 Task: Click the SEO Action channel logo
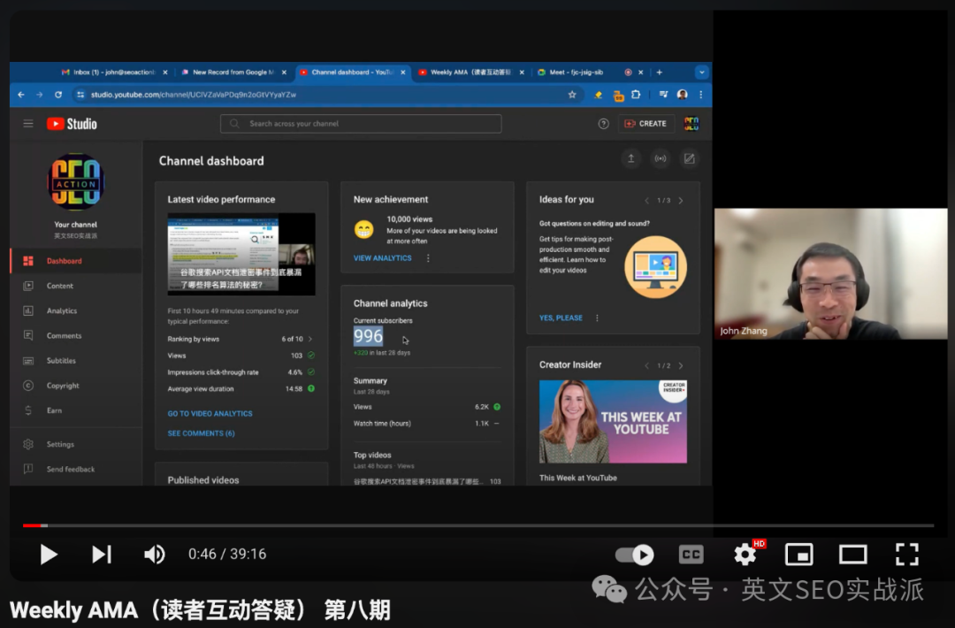(x=76, y=181)
